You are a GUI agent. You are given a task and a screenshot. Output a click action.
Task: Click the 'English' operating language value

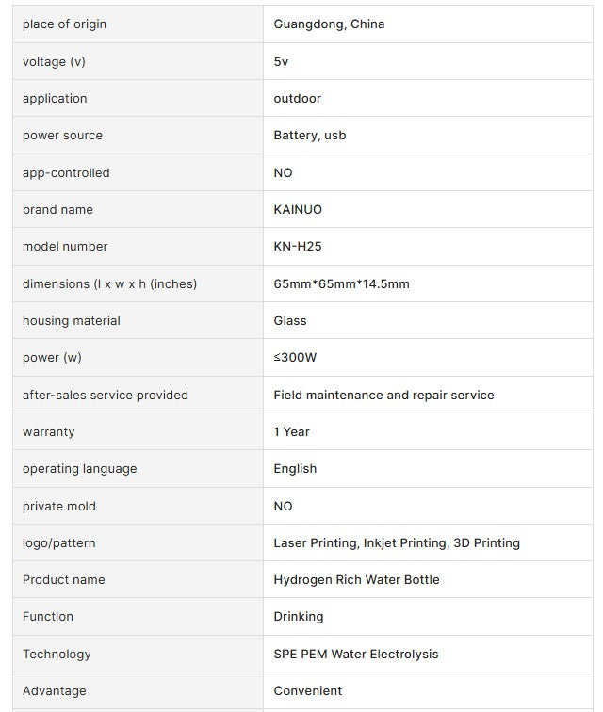pyautogui.click(x=295, y=469)
